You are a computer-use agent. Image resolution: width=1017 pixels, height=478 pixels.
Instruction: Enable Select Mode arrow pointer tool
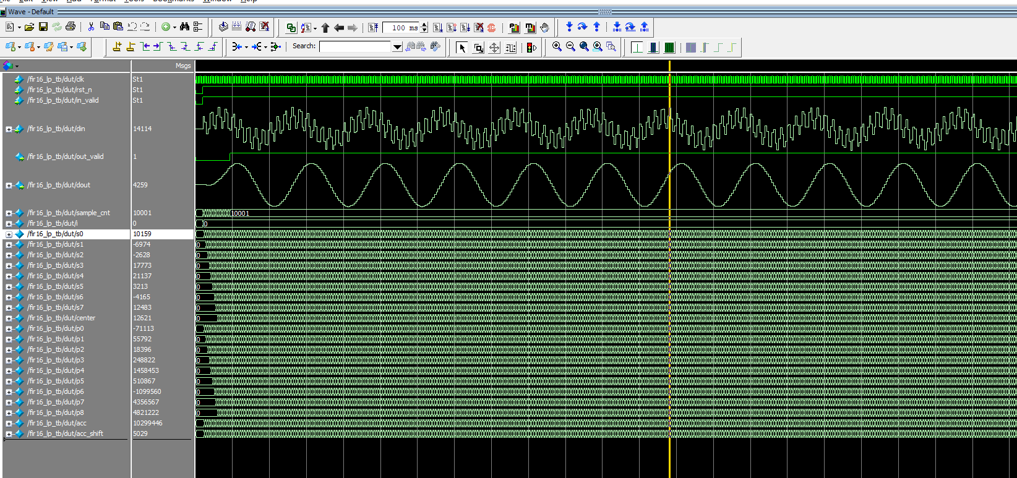point(461,48)
